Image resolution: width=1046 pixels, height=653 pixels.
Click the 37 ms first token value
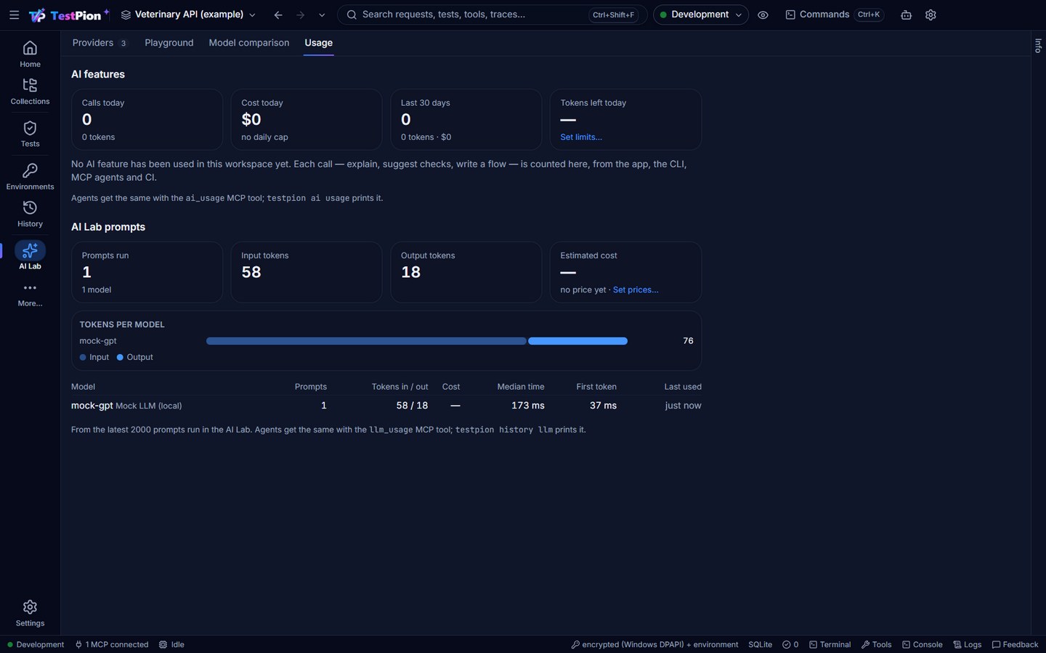(x=603, y=406)
